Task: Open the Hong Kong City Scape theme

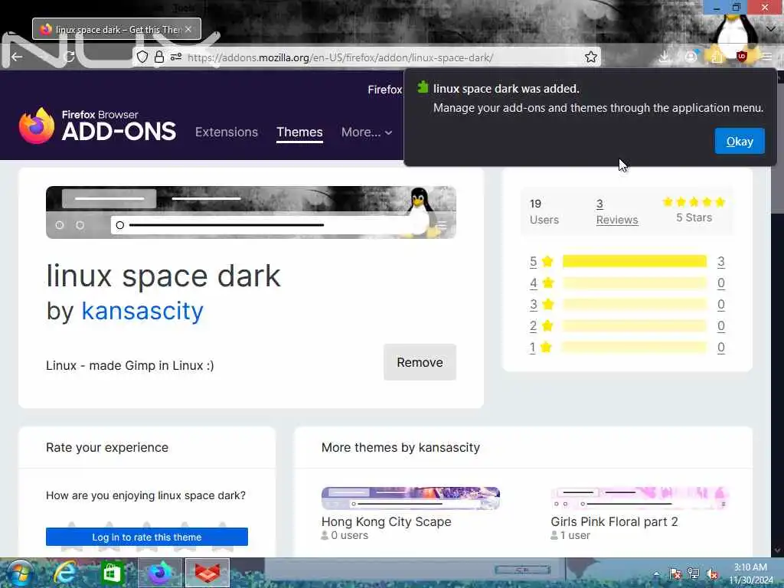Action: pyautogui.click(x=386, y=521)
